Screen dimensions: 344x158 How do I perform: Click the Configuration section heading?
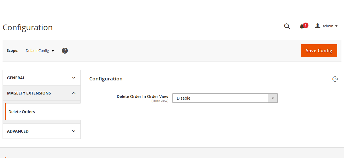coord(106,79)
